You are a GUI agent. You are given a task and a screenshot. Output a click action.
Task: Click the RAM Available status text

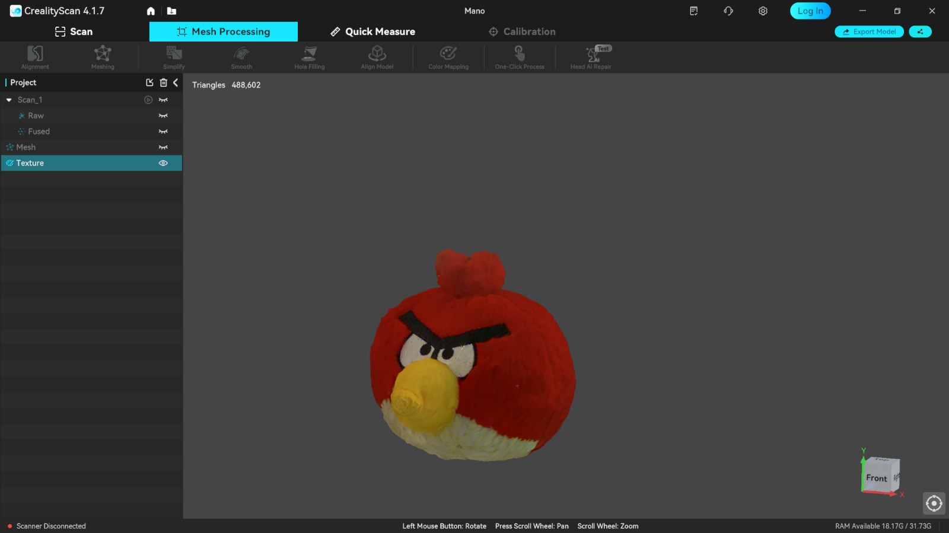[883, 526]
